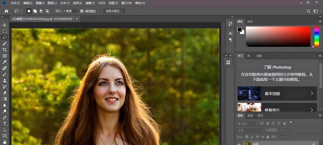Select the Eraser tool
The width and height of the screenshot is (323, 145).
[5, 93]
